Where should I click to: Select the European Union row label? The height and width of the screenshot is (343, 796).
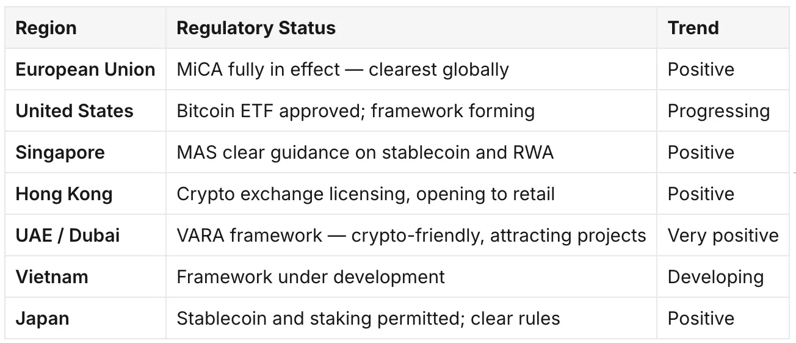85,70
